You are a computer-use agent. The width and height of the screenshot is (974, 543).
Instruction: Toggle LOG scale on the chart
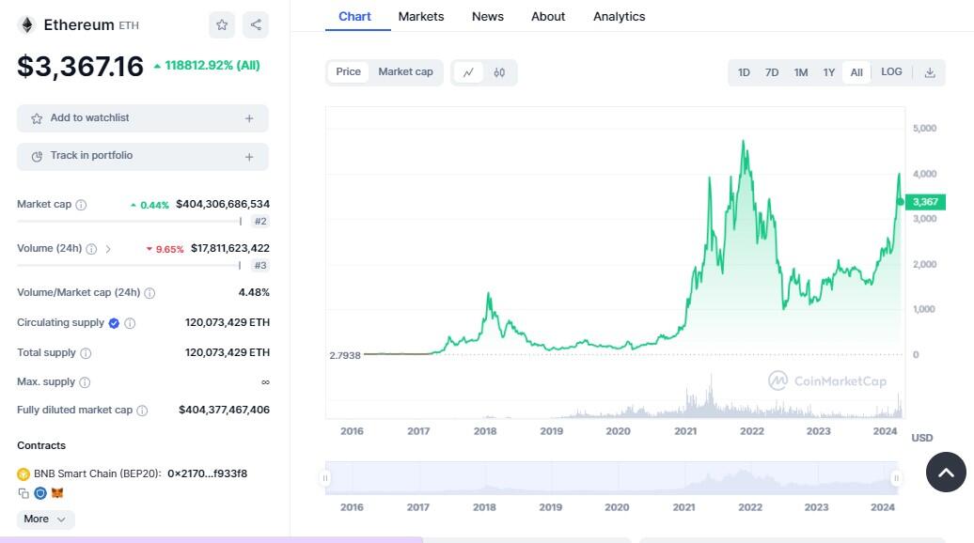click(891, 72)
